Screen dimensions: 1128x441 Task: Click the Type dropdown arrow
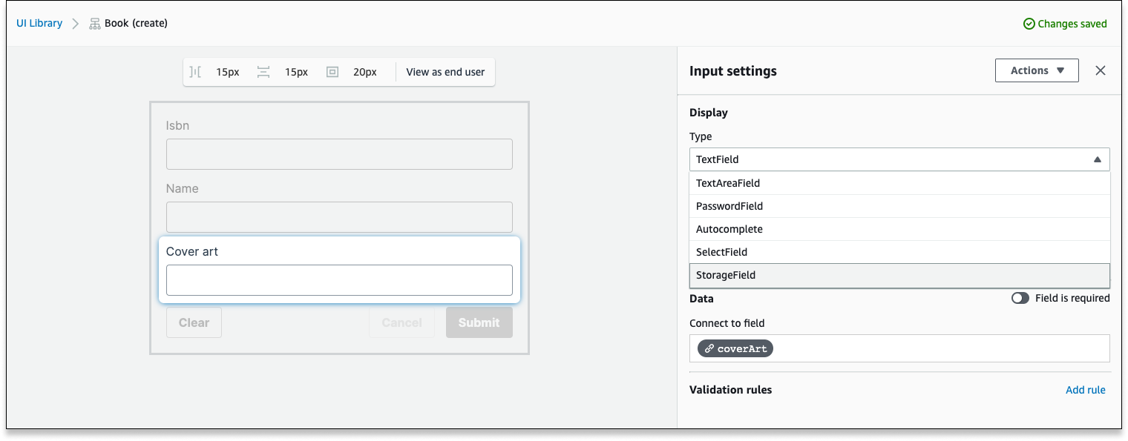(x=1097, y=159)
